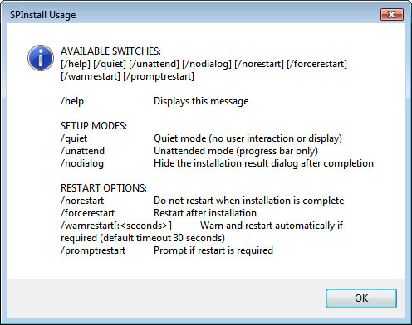
Task: Click the bracketed [/forcerestart] switch text
Action: point(316,64)
